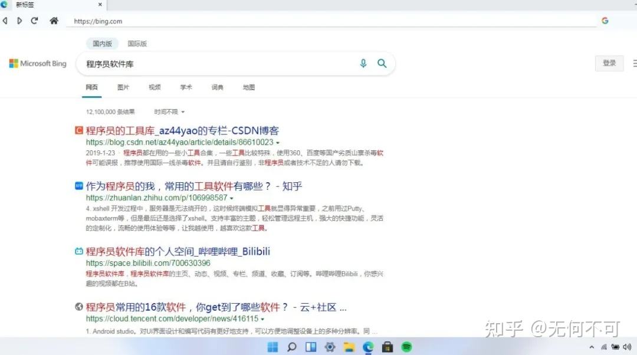This screenshot has height=355, width=637.
Task: Click the globe favicon beside Tencent result
Action: pos(79,307)
